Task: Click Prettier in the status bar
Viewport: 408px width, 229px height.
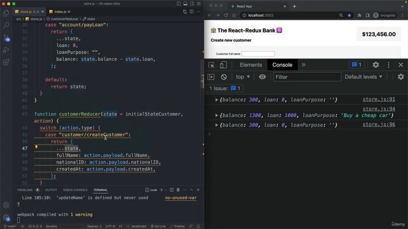Action: click(177, 226)
